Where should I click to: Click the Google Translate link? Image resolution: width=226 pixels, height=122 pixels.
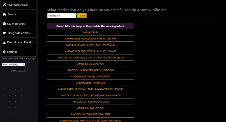(x=18, y=70)
